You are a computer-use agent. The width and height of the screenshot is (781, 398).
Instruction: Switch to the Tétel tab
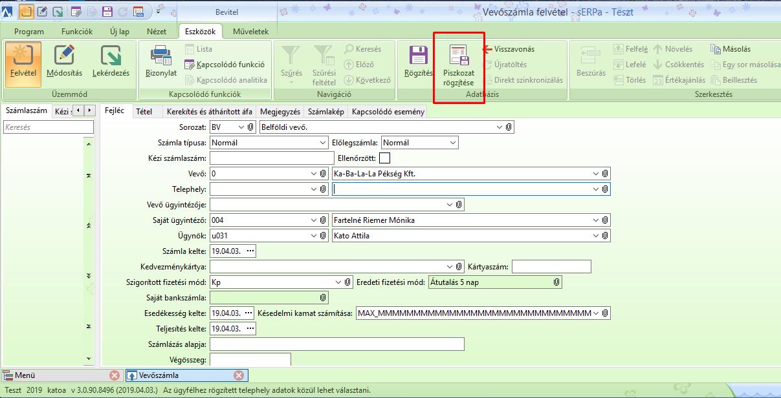pos(144,112)
